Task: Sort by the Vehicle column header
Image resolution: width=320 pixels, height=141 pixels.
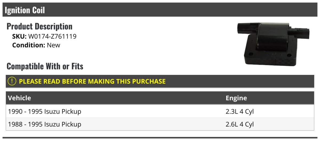Action: coord(19,98)
